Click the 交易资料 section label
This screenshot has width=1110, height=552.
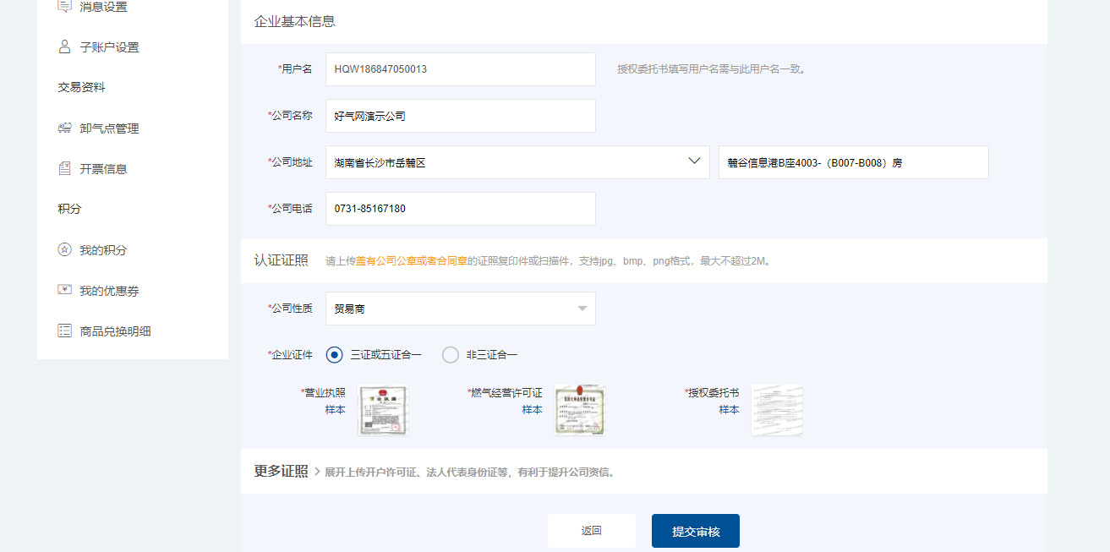(82, 88)
